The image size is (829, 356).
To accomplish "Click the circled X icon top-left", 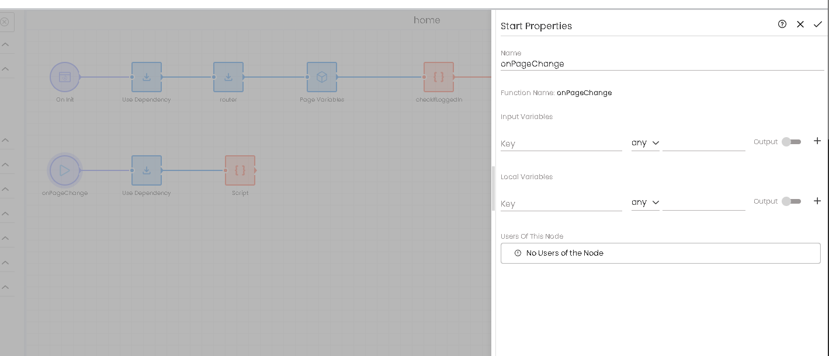I will point(4,22).
